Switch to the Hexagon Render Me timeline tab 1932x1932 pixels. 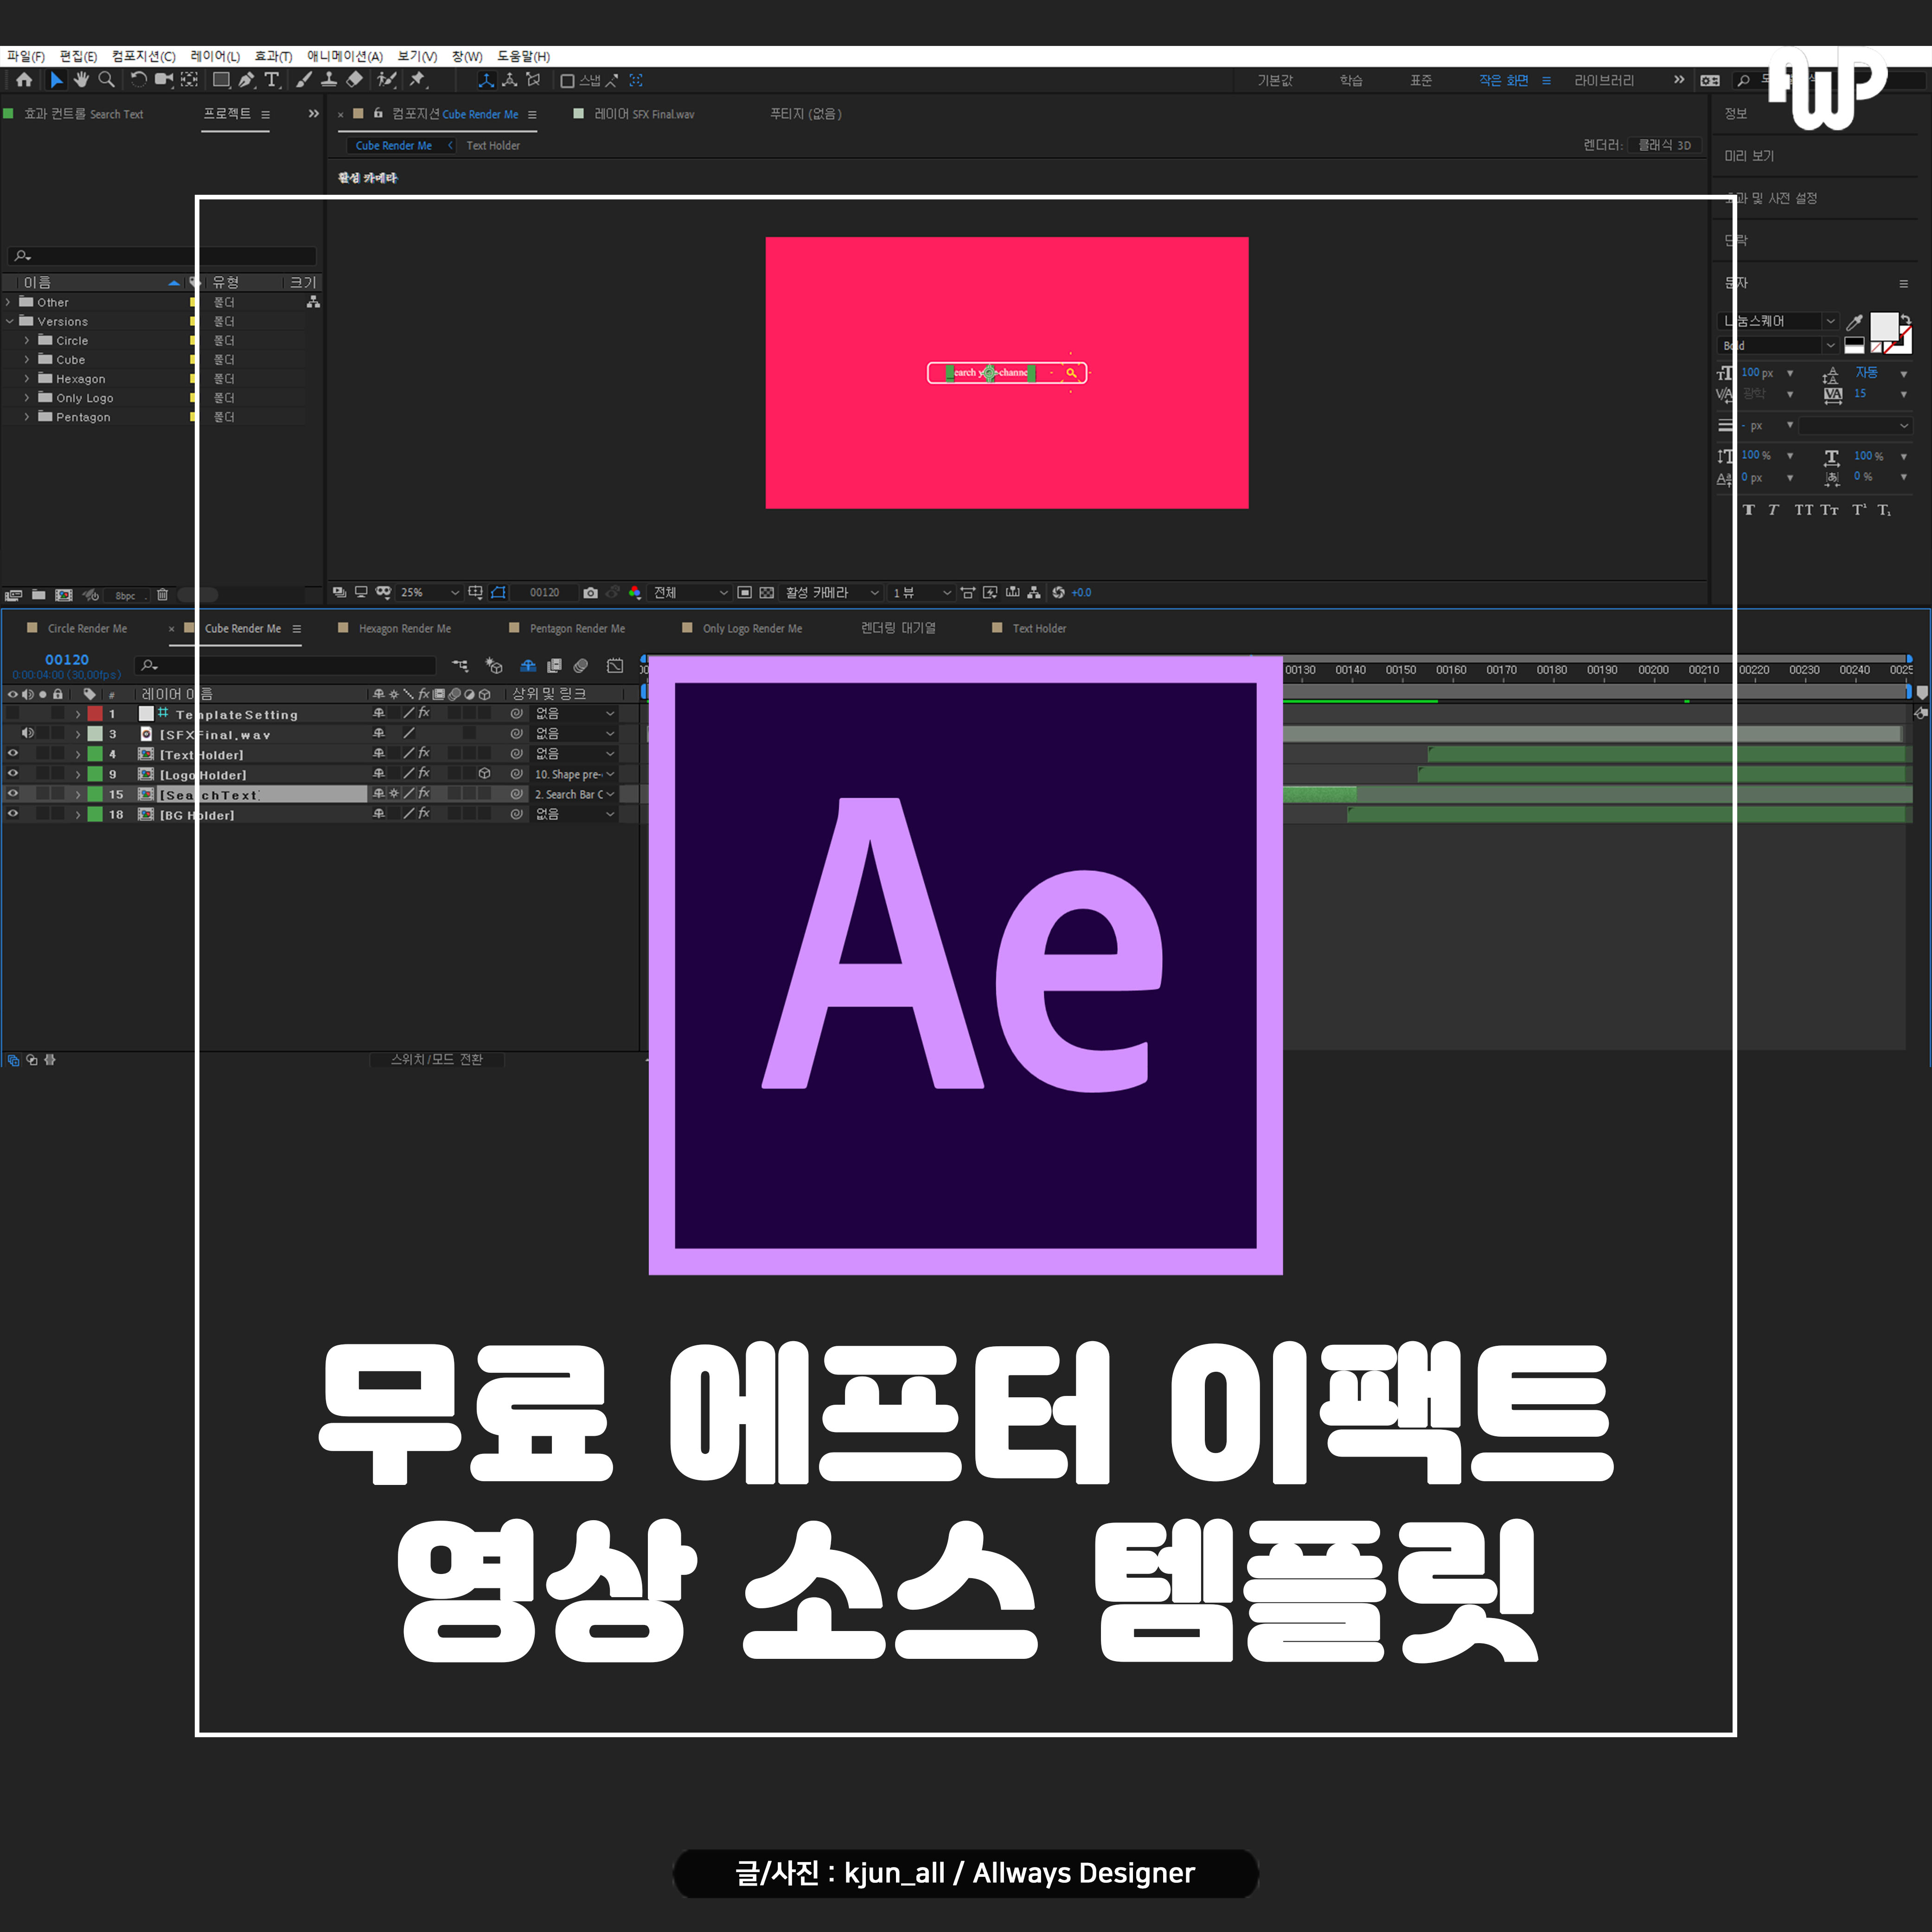[404, 629]
